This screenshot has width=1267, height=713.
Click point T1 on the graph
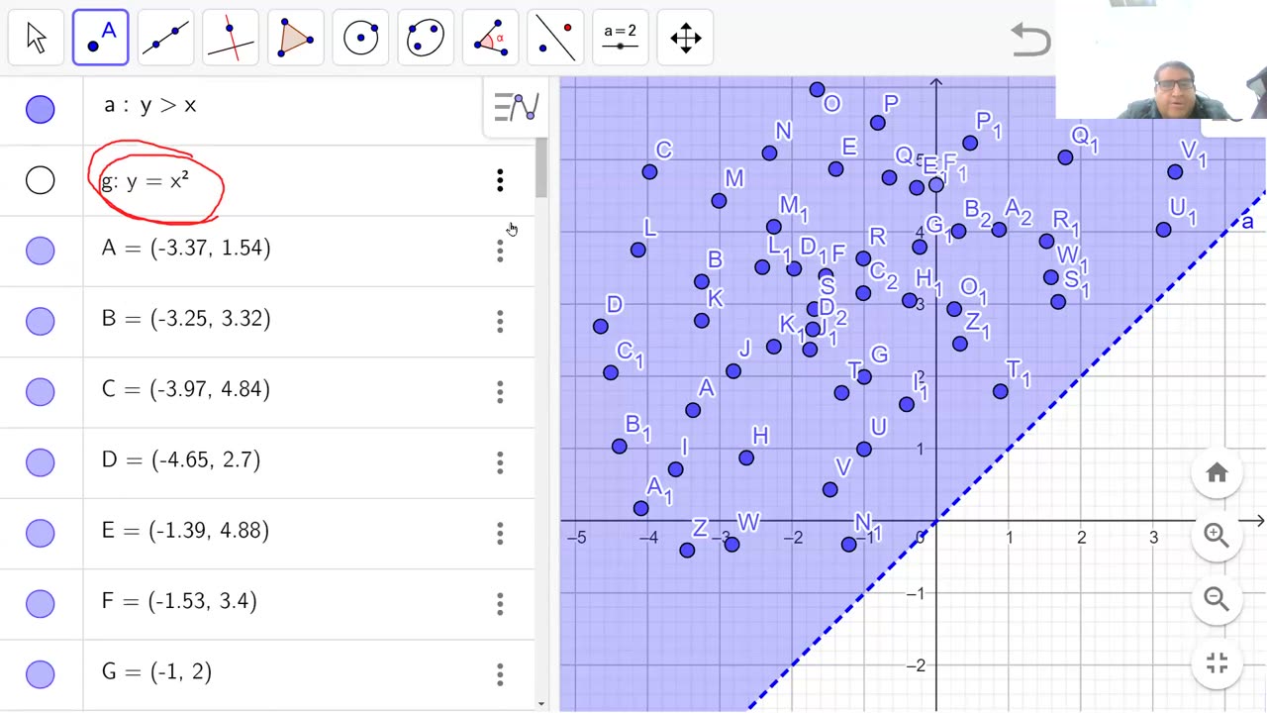(x=1000, y=392)
